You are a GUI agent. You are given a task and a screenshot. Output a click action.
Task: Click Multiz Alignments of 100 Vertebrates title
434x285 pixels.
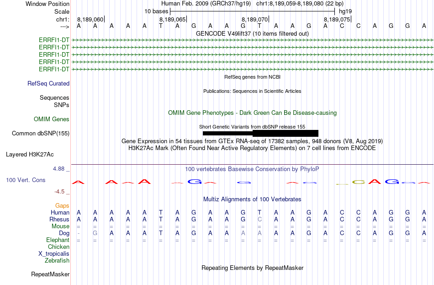click(x=252, y=199)
